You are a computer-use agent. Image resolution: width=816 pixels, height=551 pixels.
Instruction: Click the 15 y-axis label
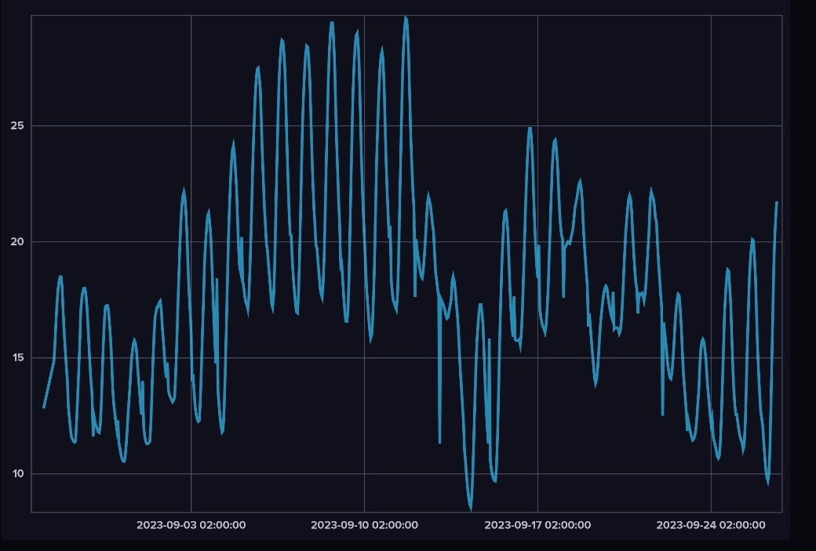click(17, 357)
